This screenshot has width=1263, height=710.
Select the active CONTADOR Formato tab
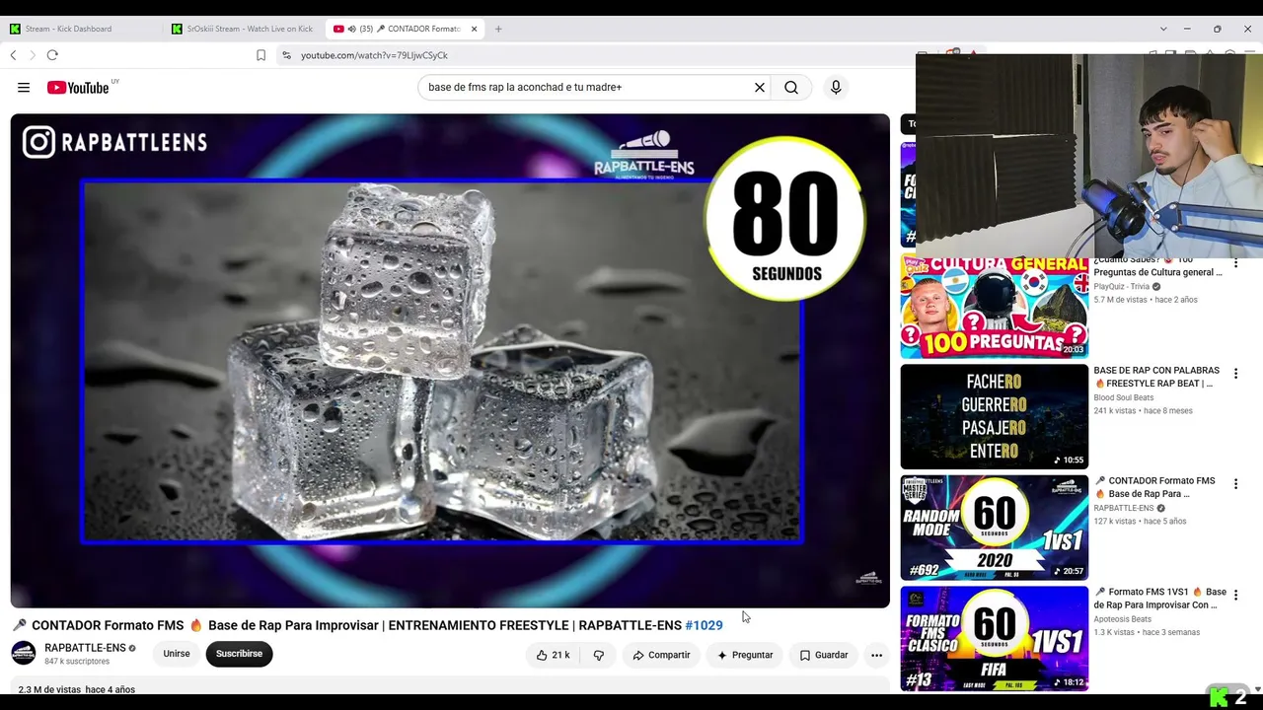pos(405,29)
